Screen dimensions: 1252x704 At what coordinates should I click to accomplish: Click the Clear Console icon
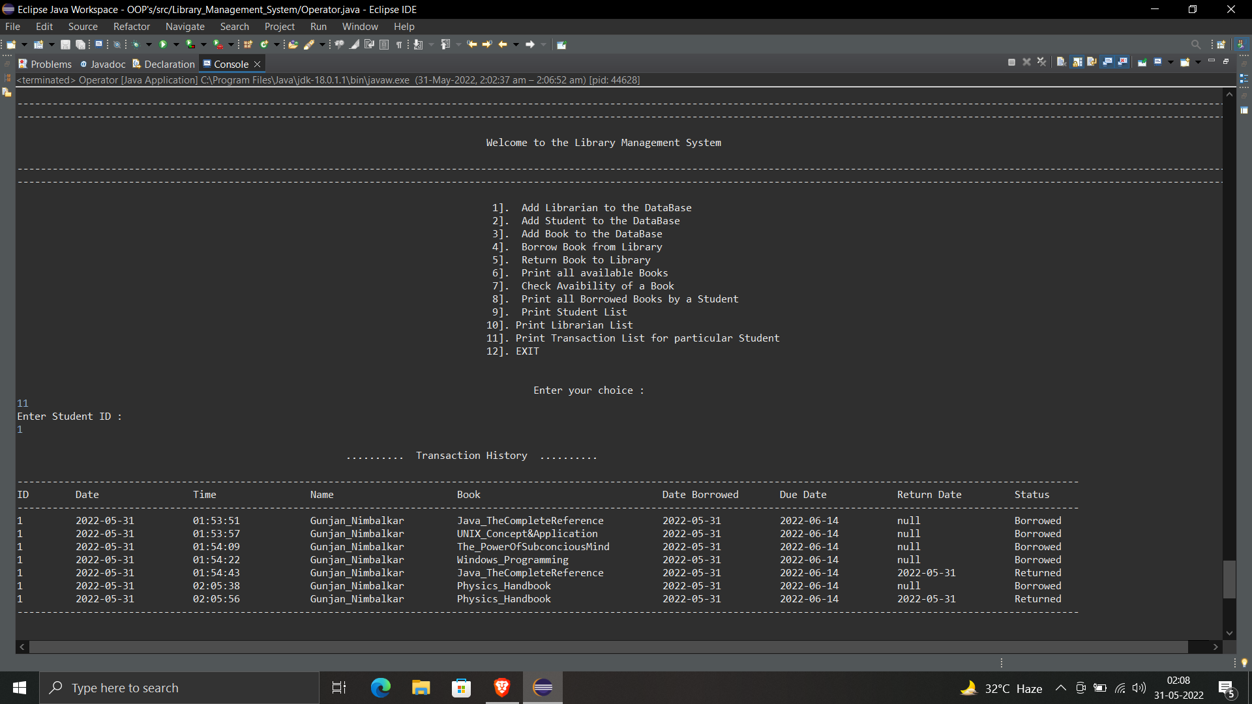[x=1061, y=62]
